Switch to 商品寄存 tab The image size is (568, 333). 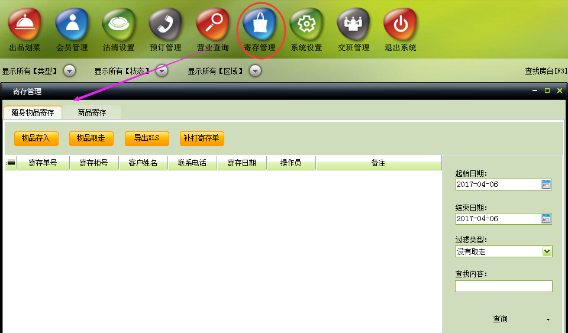pos(92,112)
